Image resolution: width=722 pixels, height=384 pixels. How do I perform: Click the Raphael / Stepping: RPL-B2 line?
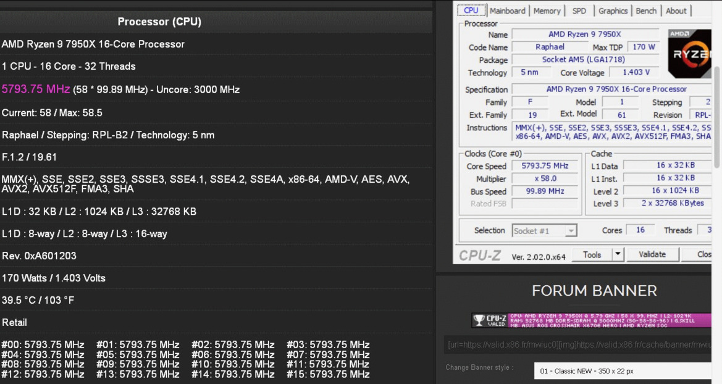[x=108, y=135]
